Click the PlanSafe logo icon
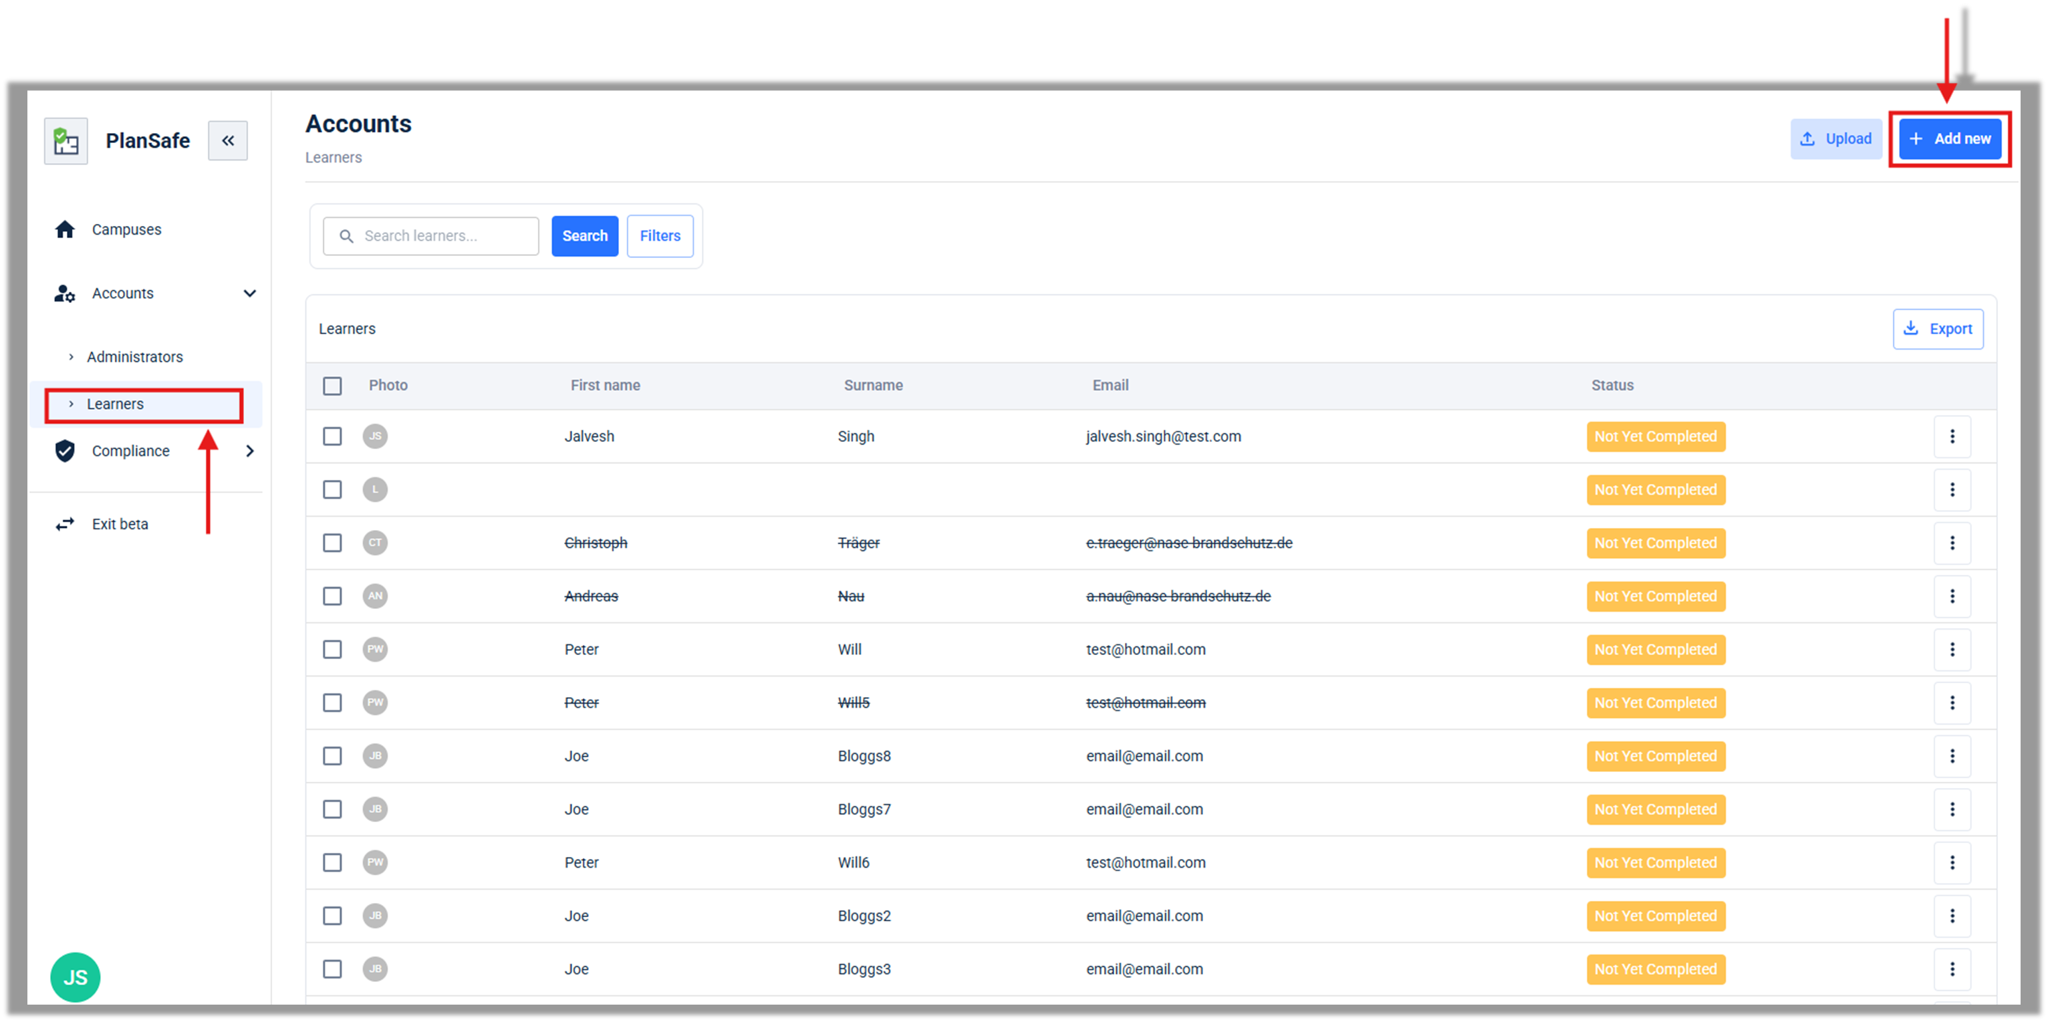 point(66,141)
